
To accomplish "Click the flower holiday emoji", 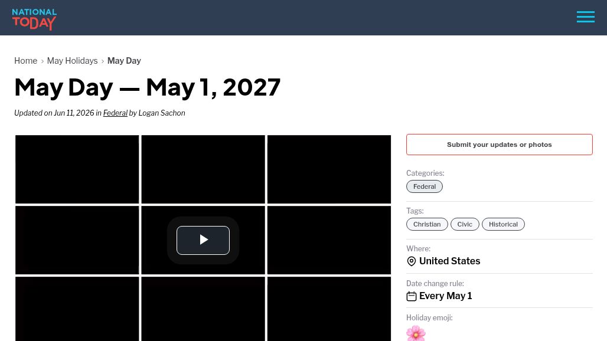I will [x=416, y=333].
